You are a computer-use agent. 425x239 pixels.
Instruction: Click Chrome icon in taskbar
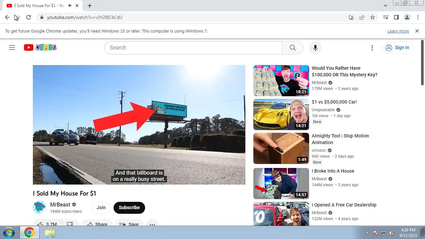coord(29,233)
